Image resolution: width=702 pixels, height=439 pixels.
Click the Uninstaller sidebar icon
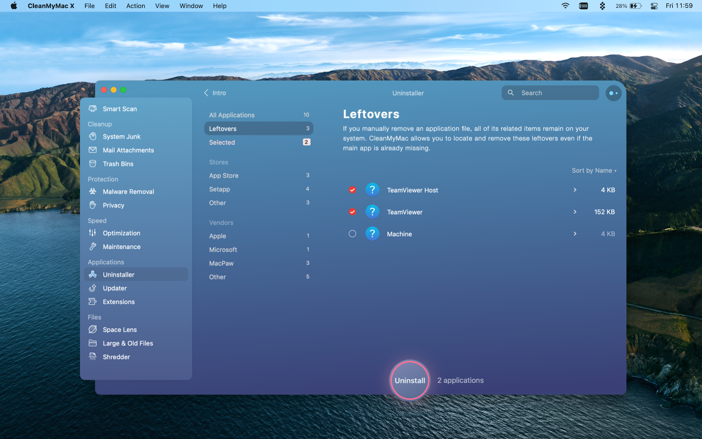tap(93, 274)
